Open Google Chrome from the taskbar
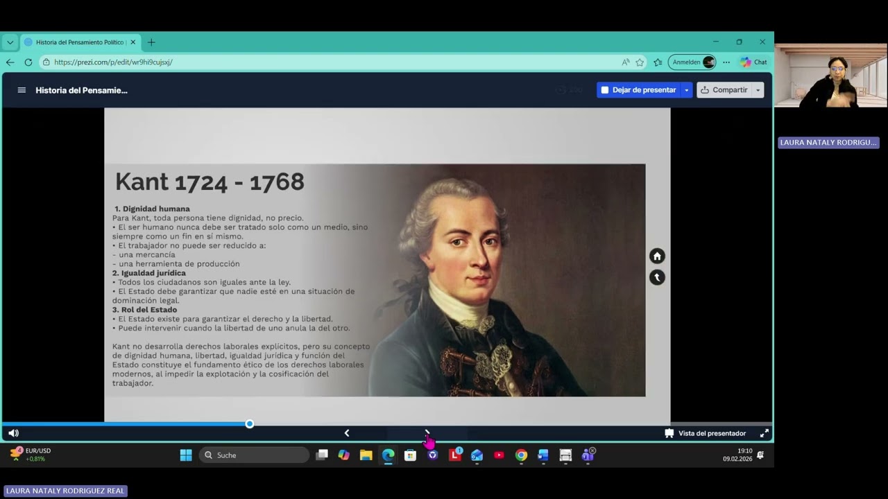Screen dimensions: 888x499 coord(522,455)
